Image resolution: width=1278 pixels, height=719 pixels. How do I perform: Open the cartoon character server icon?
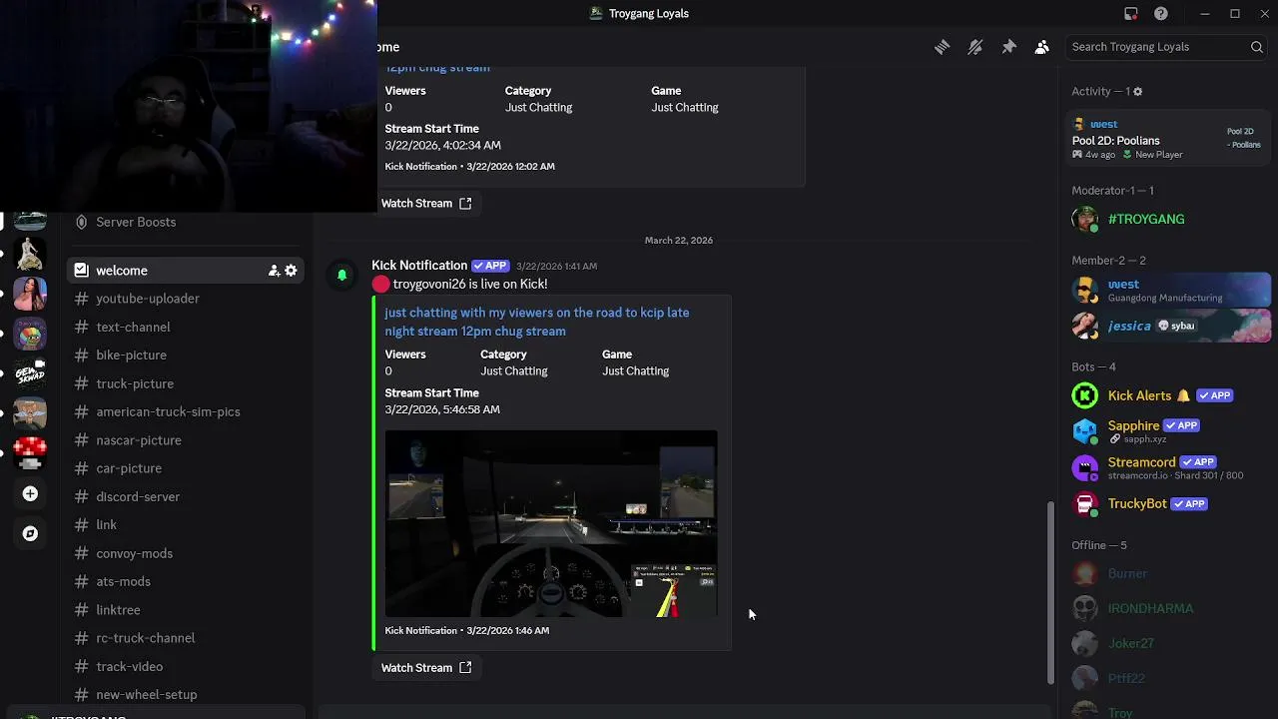(x=30, y=413)
